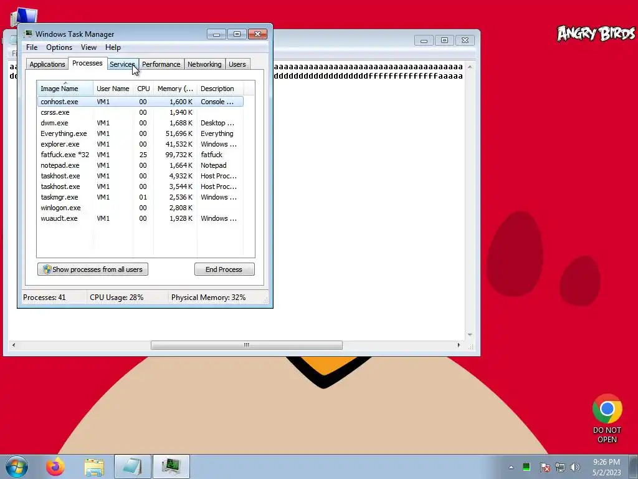Screen dimensions: 638x479
Task: Open the File menu in Task Manager
Action: pyautogui.click(x=32, y=47)
